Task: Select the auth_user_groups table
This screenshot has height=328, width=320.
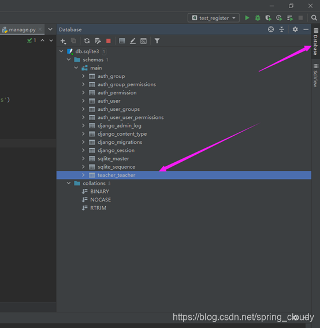Action: pyautogui.click(x=118, y=109)
